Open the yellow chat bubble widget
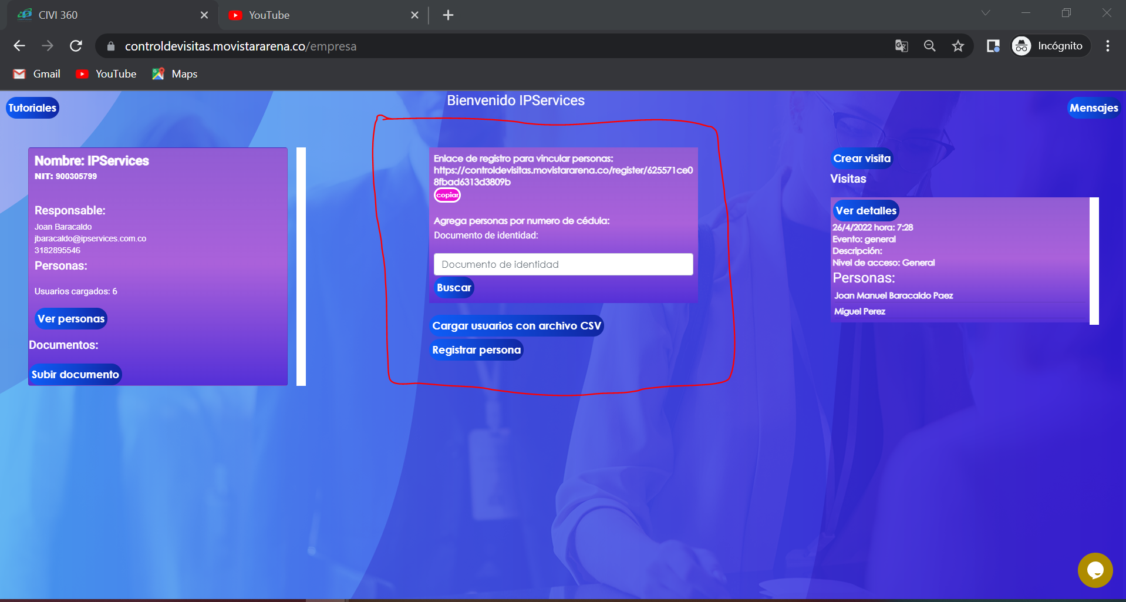1126x602 pixels. pos(1095,570)
